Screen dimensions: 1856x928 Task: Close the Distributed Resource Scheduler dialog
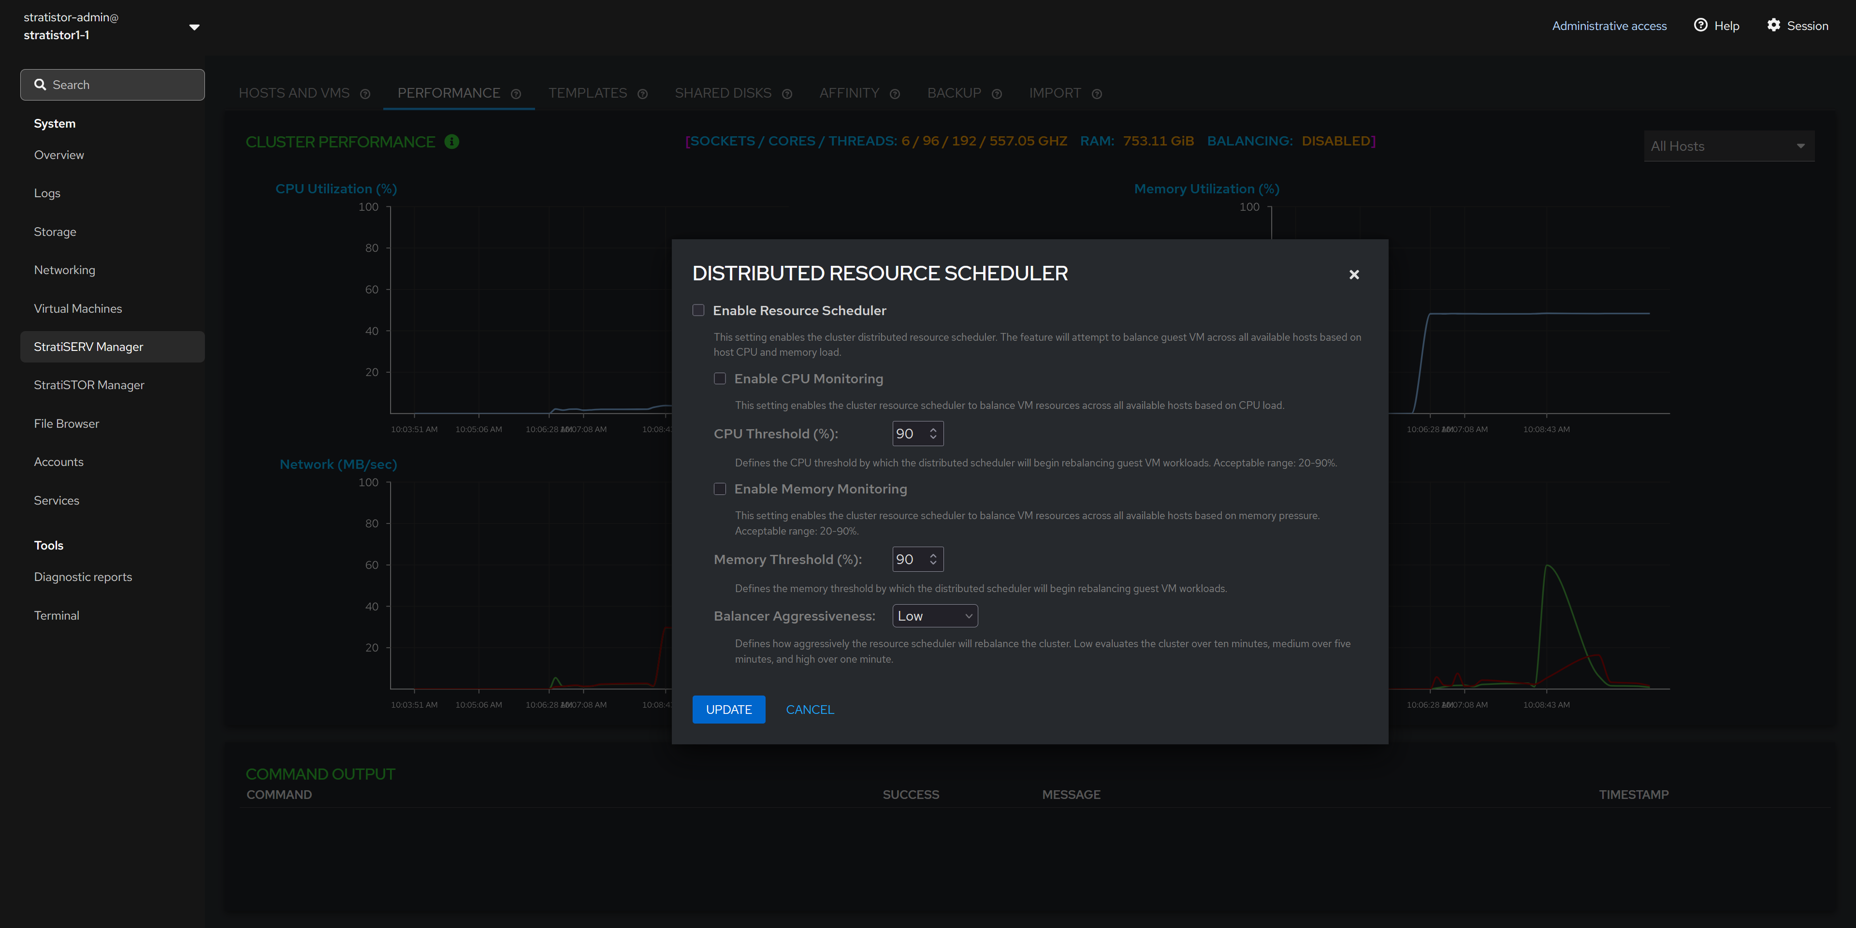pos(1354,275)
